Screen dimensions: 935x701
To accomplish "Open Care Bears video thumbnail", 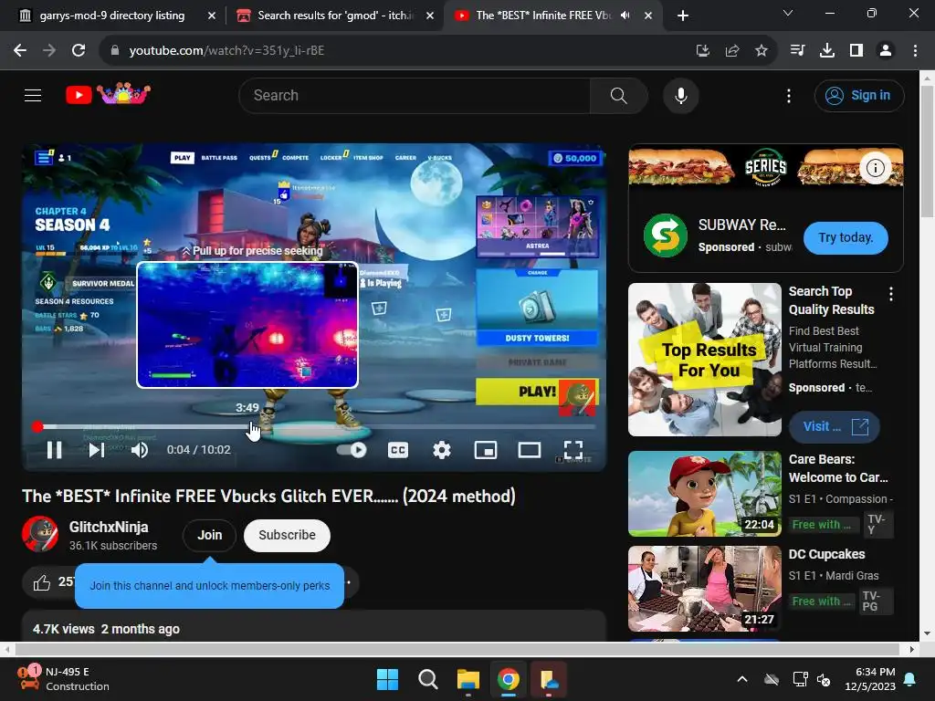I will coord(705,494).
